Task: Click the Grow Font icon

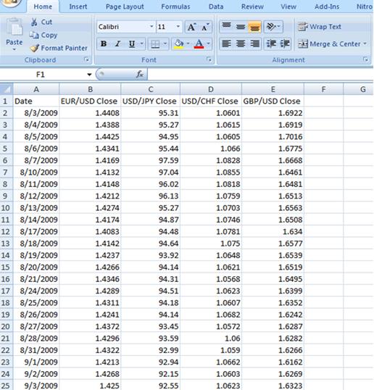Action: pos(192,27)
